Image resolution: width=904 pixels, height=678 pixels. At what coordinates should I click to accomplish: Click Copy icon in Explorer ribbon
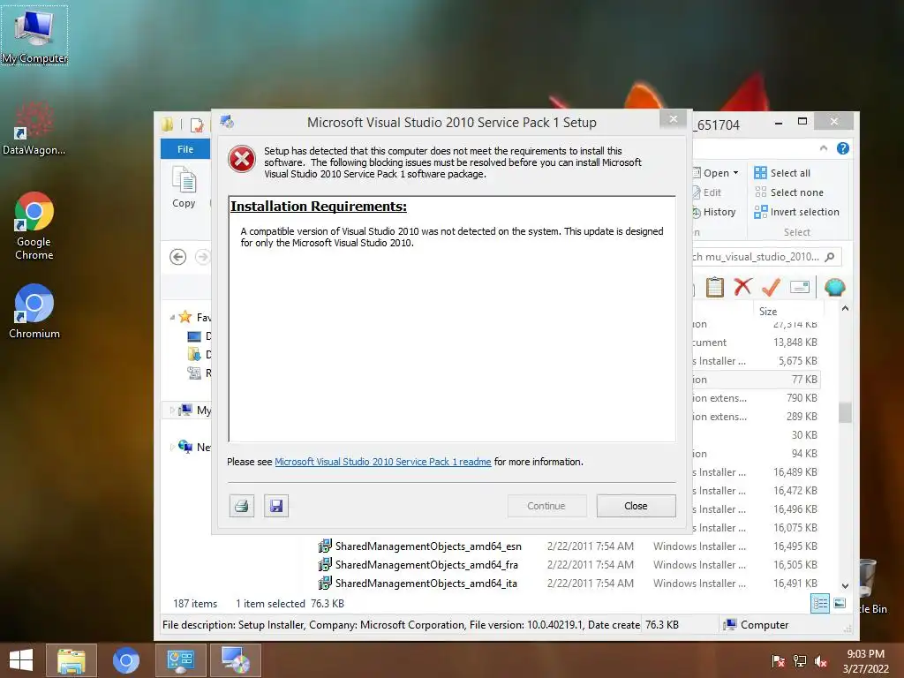click(184, 187)
